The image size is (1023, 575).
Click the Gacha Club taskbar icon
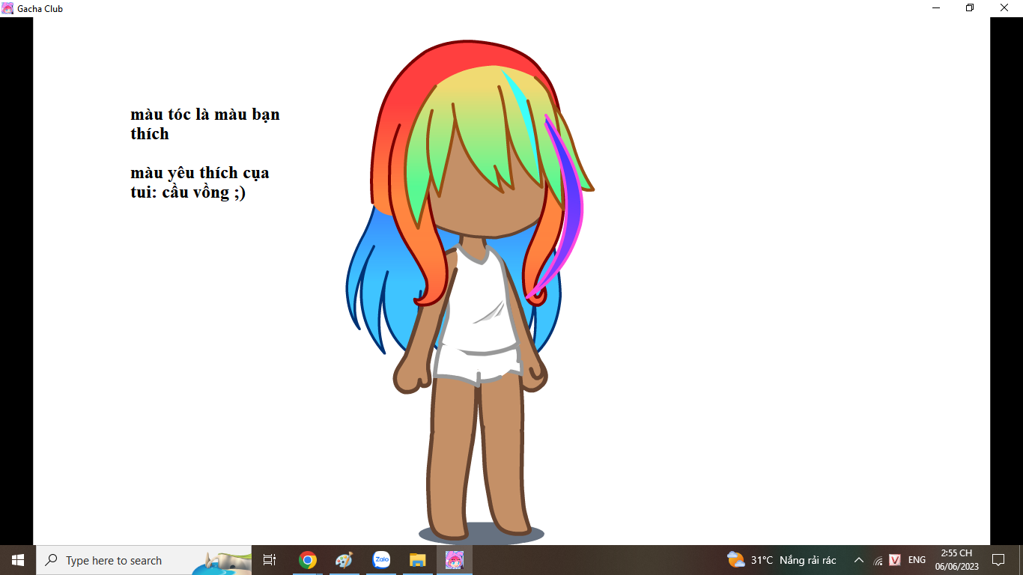pyautogui.click(x=455, y=560)
